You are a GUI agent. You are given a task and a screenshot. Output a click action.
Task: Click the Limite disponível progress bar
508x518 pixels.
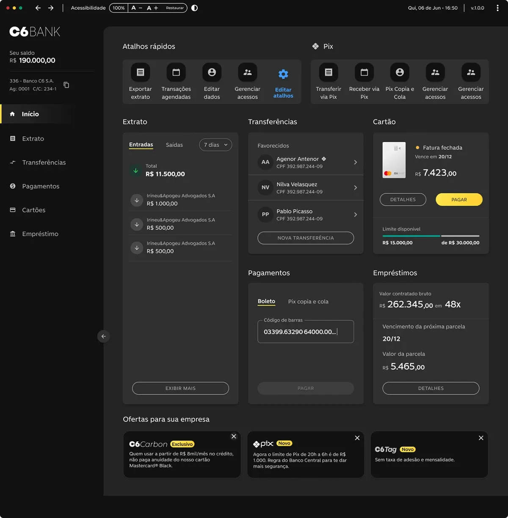[431, 236]
